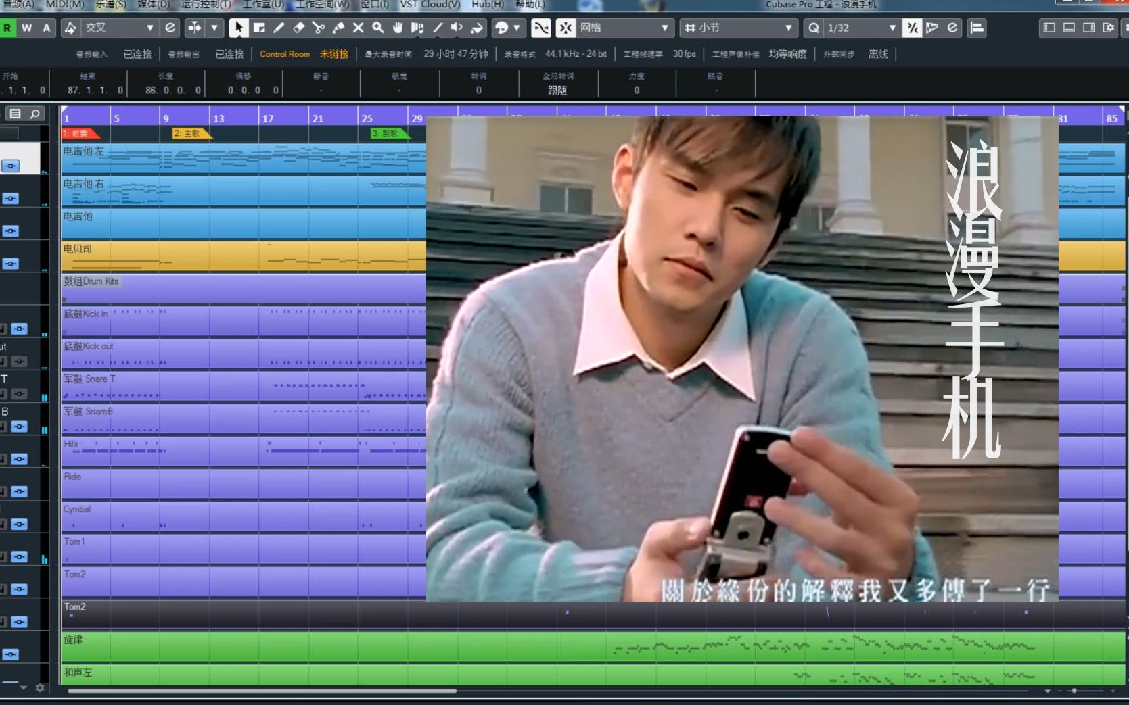Expand the color selector dropdown arrow
Image resolution: width=1129 pixels, height=705 pixels.
point(517,28)
